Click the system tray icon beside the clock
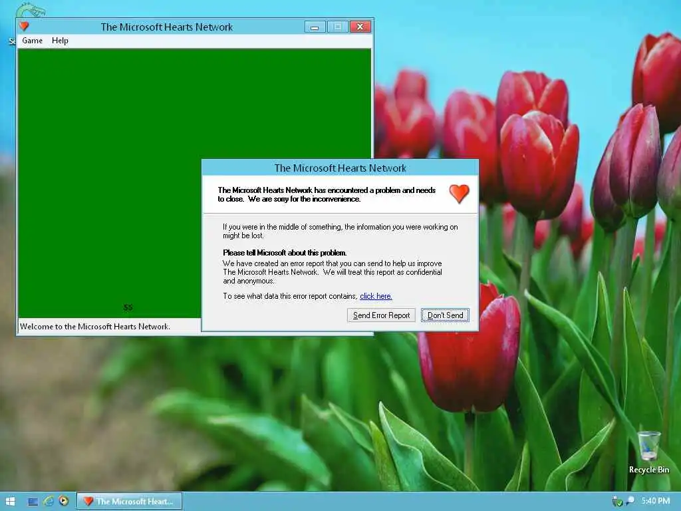The width and height of the screenshot is (681, 511). click(630, 501)
